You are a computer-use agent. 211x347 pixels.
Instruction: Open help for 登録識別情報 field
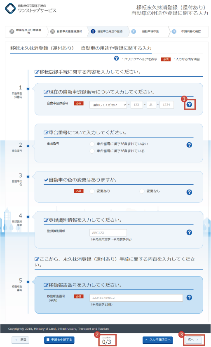point(189,232)
